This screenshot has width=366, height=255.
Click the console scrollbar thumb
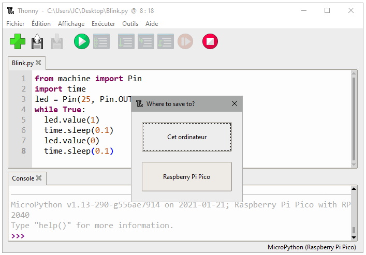click(354, 230)
